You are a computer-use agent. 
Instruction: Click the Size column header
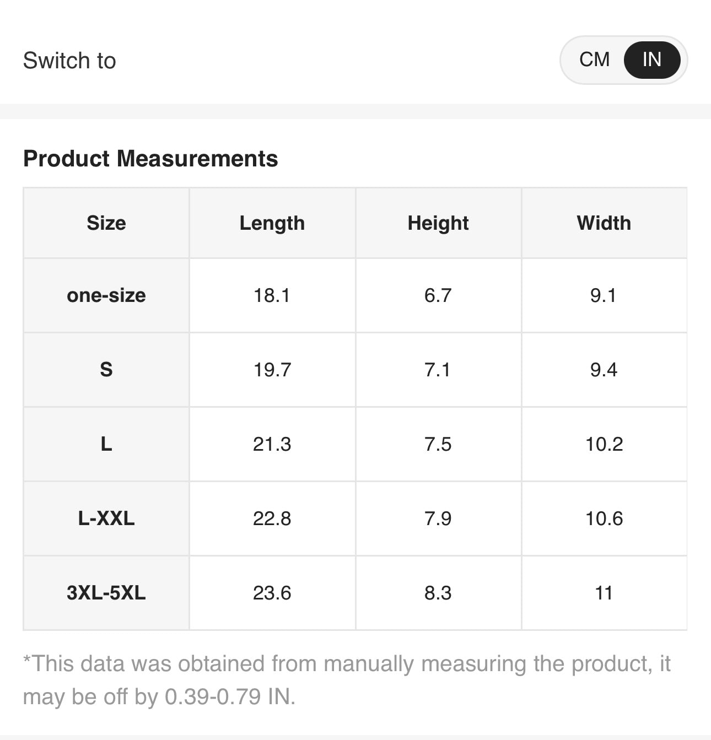(x=106, y=223)
